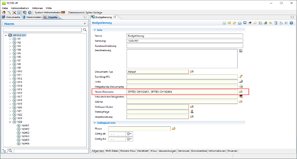Click the monitor screen icon in toolbar
The width and height of the screenshot is (297, 159).
[x=245, y=23]
